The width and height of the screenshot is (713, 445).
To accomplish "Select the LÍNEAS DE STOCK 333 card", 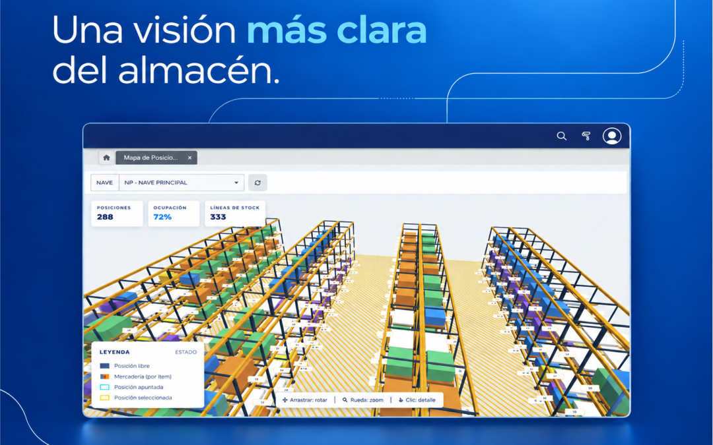I will click(x=234, y=214).
